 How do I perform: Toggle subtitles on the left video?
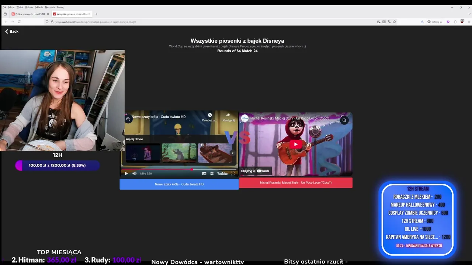pos(204,173)
